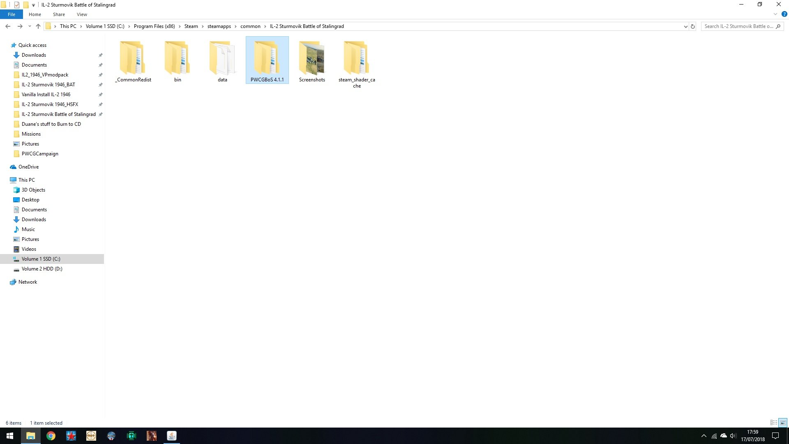Open recent locations dropdown beside Forward arrow

click(30, 26)
